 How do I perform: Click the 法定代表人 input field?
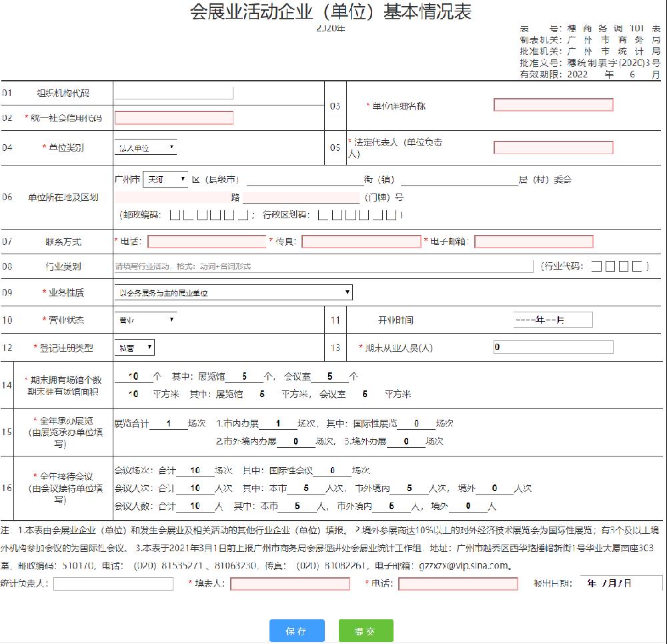553,147
